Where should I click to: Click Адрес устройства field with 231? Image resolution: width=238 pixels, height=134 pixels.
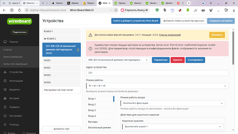point(157,73)
